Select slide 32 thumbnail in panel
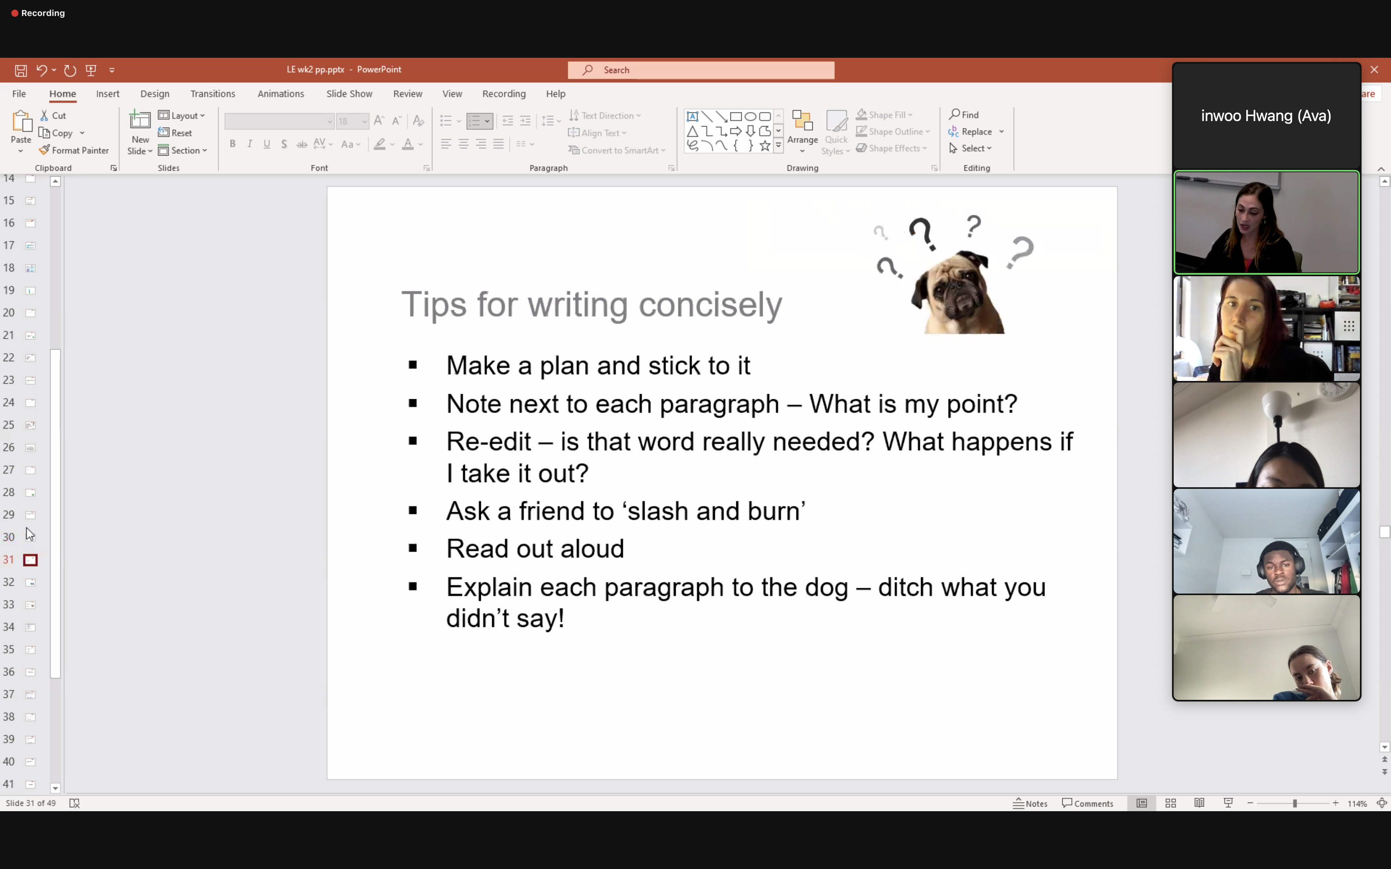The image size is (1391, 869). coord(30,582)
